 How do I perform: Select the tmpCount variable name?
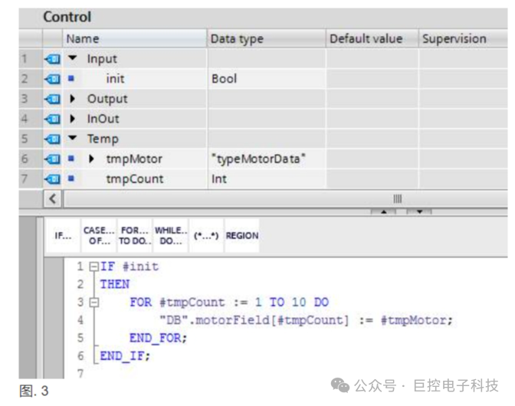135,179
